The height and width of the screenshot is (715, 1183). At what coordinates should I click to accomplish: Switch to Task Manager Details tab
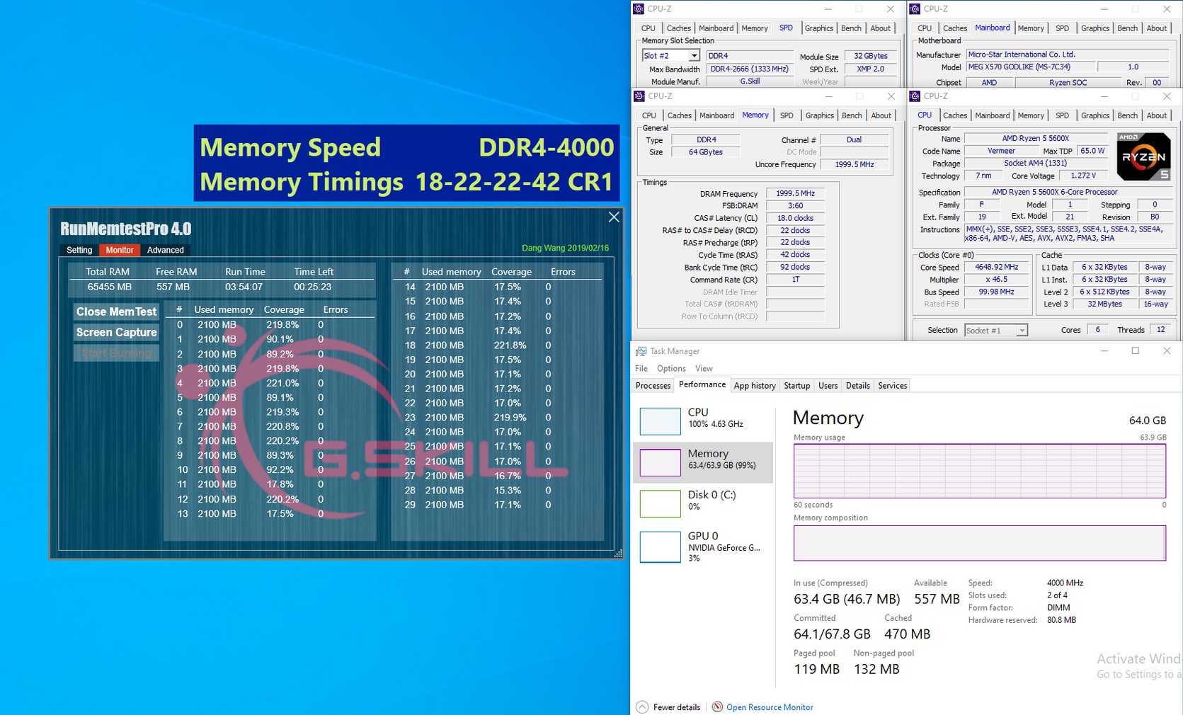(857, 386)
